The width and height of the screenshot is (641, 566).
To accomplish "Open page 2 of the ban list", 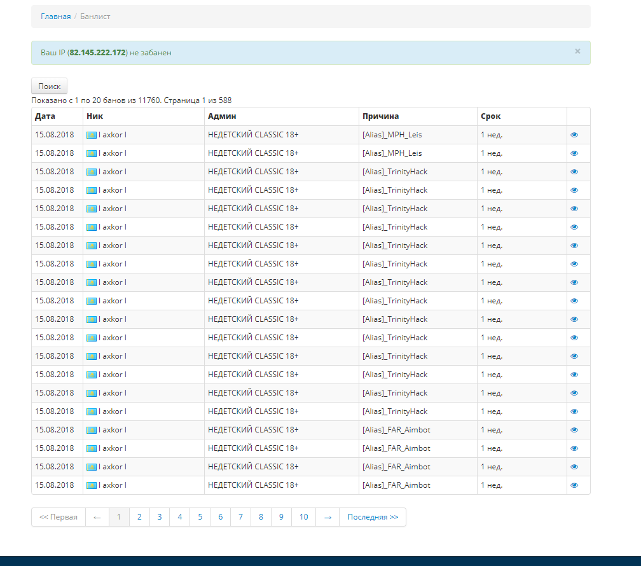I will tap(139, 517).
